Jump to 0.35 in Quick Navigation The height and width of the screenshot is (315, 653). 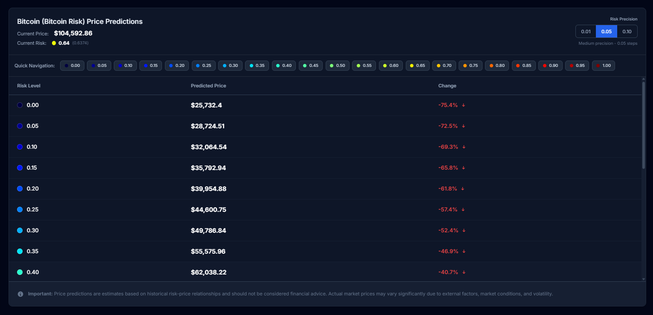point(257,66)
